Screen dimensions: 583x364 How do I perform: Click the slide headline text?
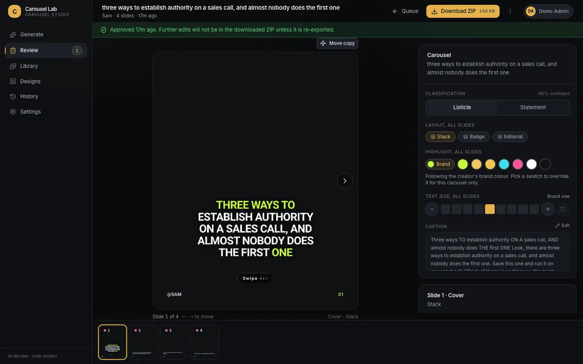point(256,229)
